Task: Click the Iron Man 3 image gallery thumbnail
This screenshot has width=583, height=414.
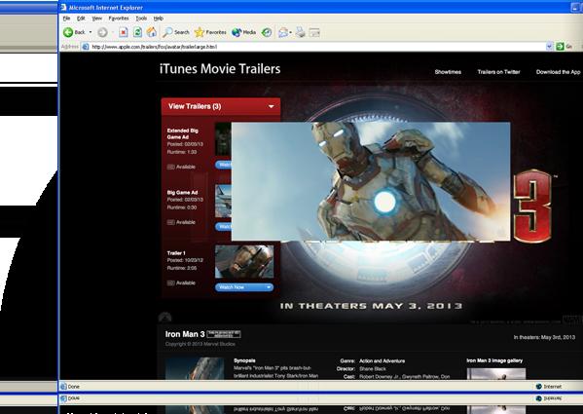Action: (x=496, y=374)
